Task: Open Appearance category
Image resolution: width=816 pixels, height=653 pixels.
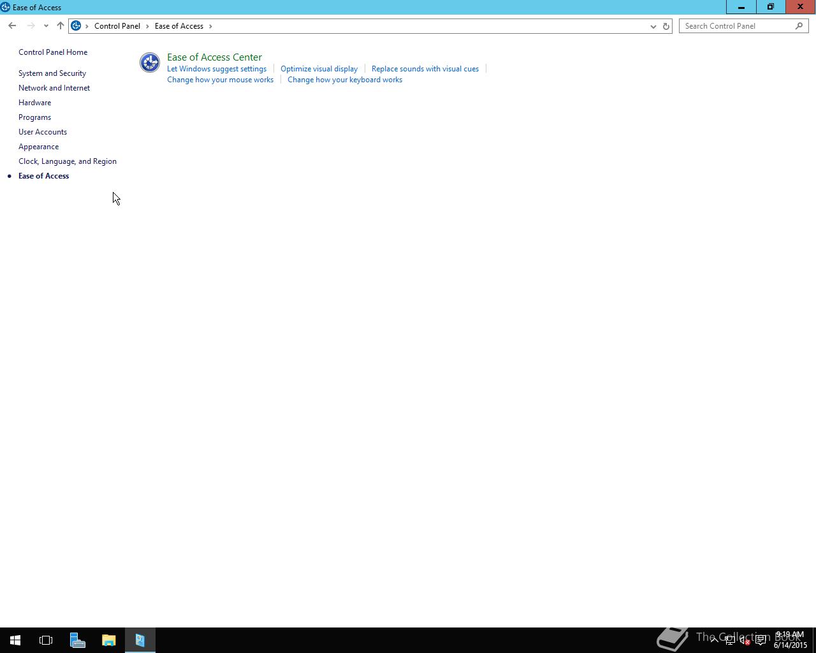Action: [39, 147]
